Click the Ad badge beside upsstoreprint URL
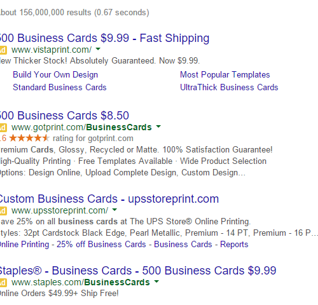318x305 pixels. [3, 211]
